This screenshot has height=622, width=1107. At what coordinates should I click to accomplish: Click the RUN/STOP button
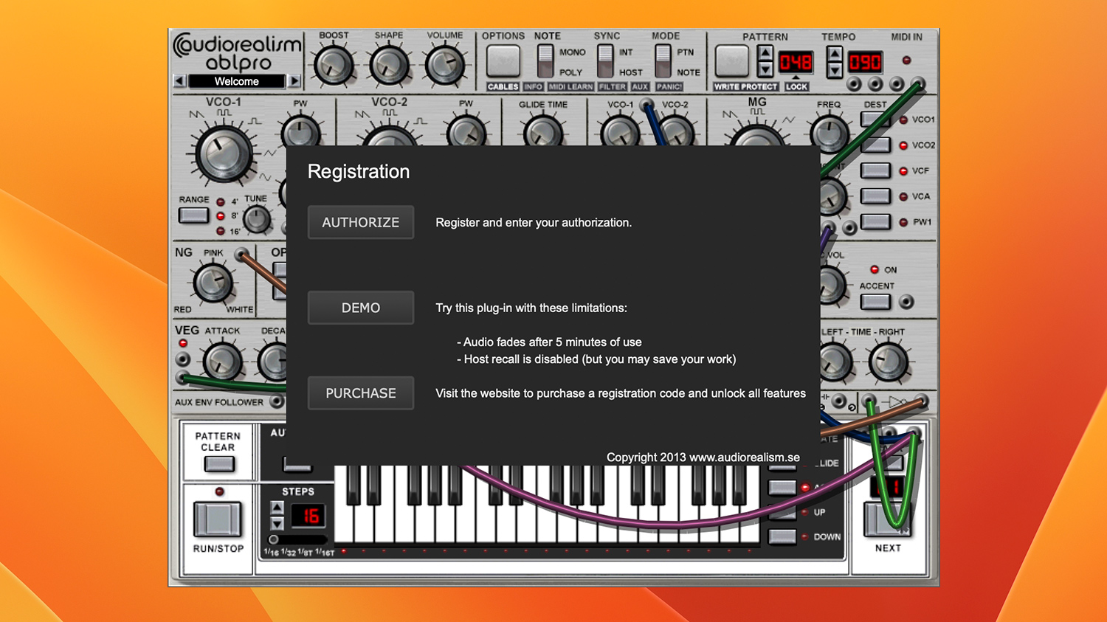coord(218,519)
